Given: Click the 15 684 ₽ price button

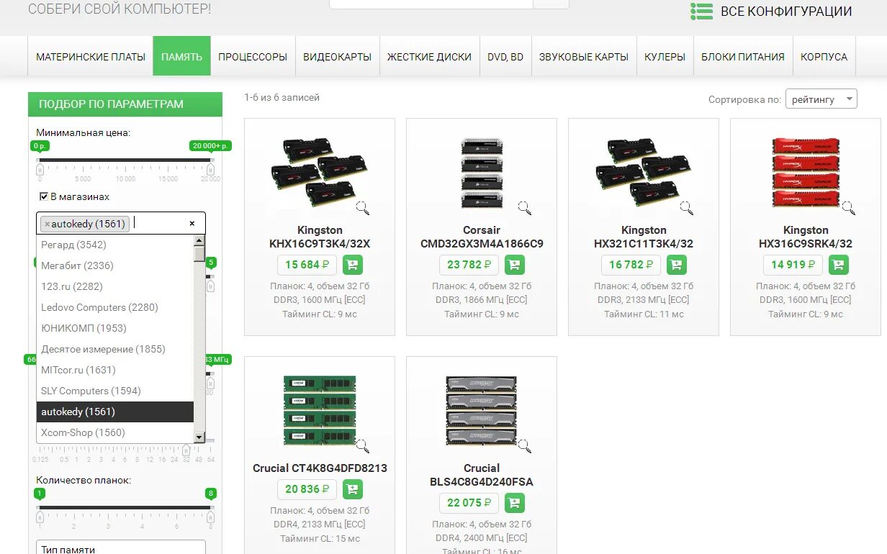Looking at the screenshot, I should click(307, 265).
